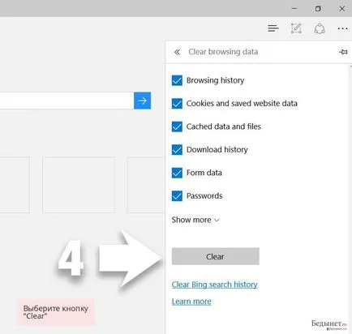Open the Learn more link
The height and width of the screenshot is (334, 352).
[x=191, y=302]
